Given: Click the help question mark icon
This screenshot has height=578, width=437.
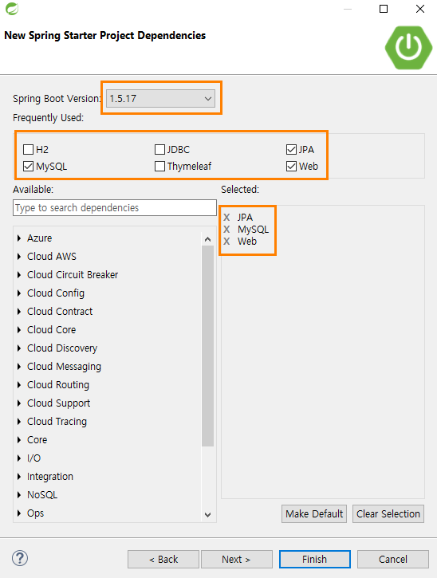Looking at the screenshot, I should click(20, 558).
